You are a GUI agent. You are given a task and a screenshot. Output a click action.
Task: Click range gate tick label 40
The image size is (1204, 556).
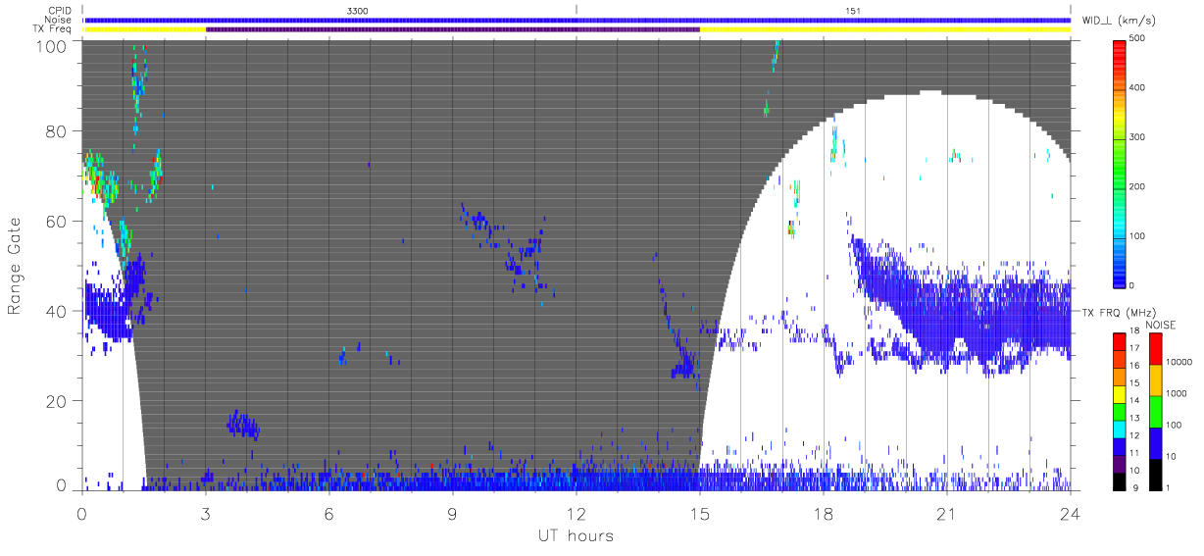tap(58, 312)
